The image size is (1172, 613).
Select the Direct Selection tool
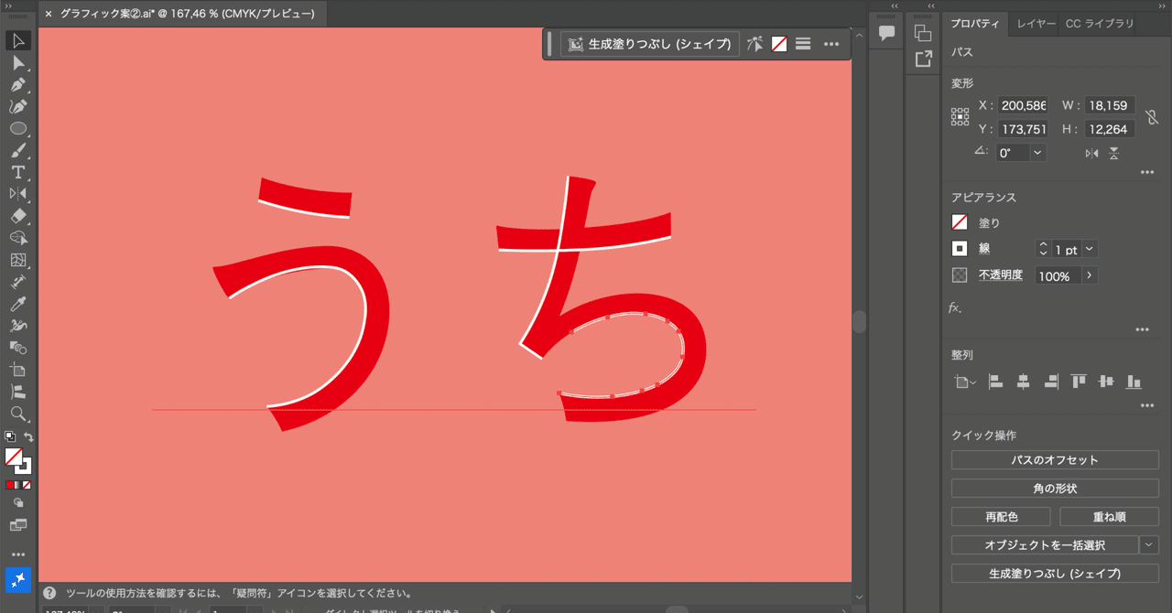pos(18,62)
